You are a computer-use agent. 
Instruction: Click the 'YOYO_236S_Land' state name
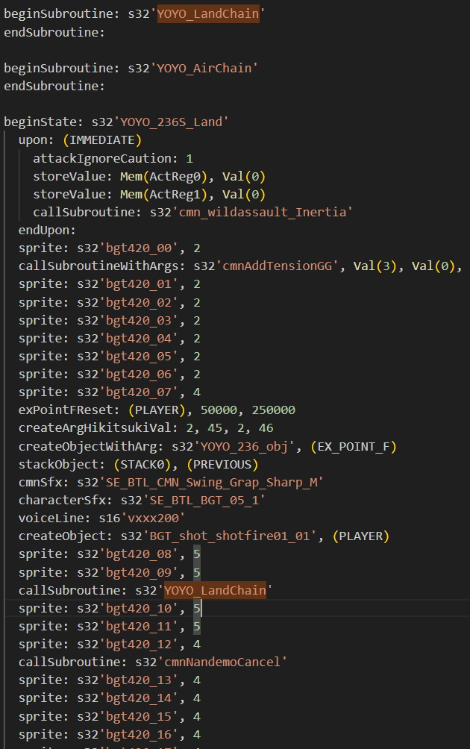pos(171,122)
